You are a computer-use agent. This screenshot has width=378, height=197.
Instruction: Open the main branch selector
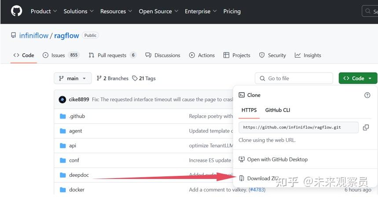point(73,78)
